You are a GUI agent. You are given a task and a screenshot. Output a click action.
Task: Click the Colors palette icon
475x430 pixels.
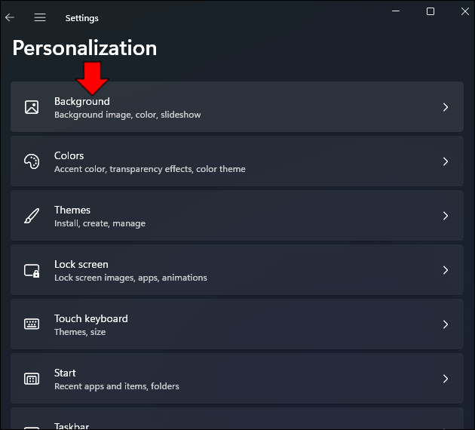32,161
